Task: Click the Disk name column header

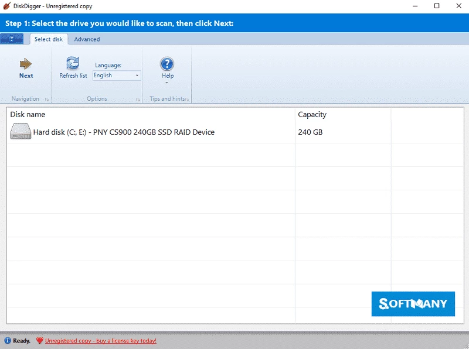Action: pos(28,115)
